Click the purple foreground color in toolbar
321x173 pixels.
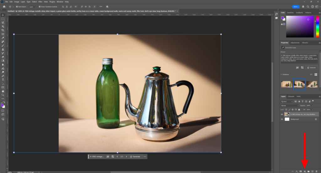[2, 105]
